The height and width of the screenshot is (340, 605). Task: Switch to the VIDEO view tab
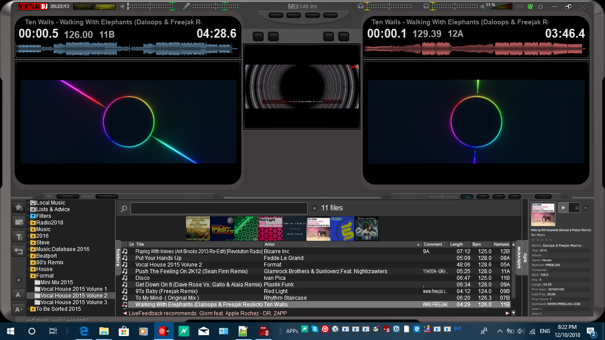point(105,7)
